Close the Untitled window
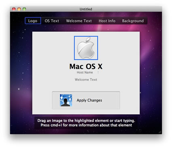This screenshot has height=148, width=172. pos(14,9)
